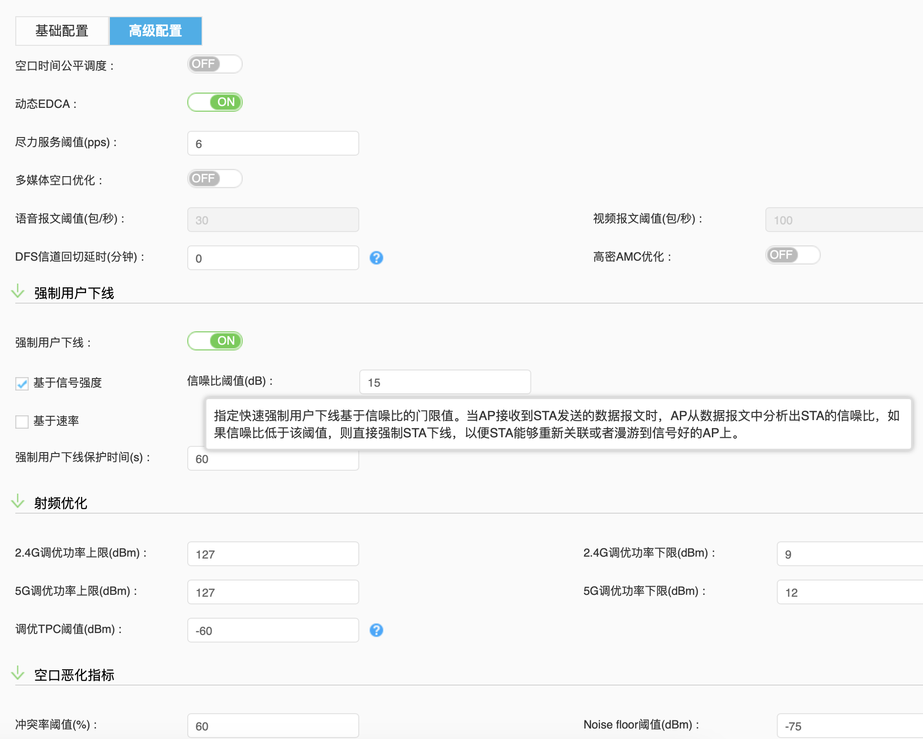Focus 2.4G调优功率上限 input field

273,554
